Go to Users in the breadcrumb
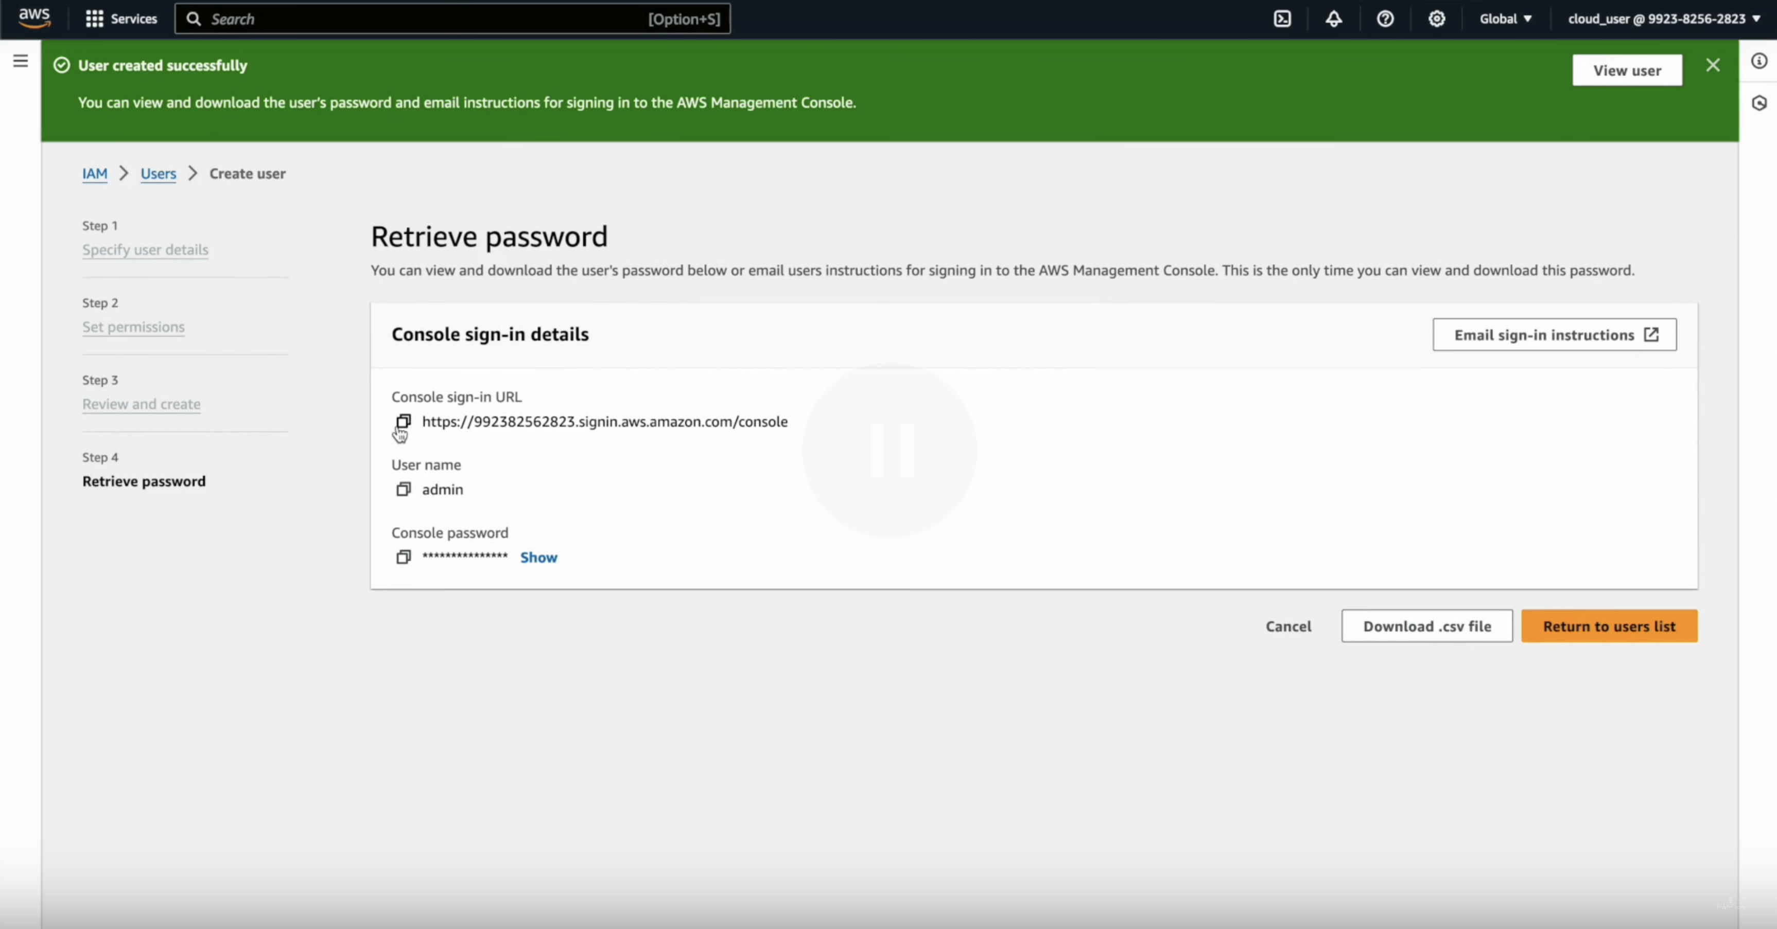 (x=158, y=174)
